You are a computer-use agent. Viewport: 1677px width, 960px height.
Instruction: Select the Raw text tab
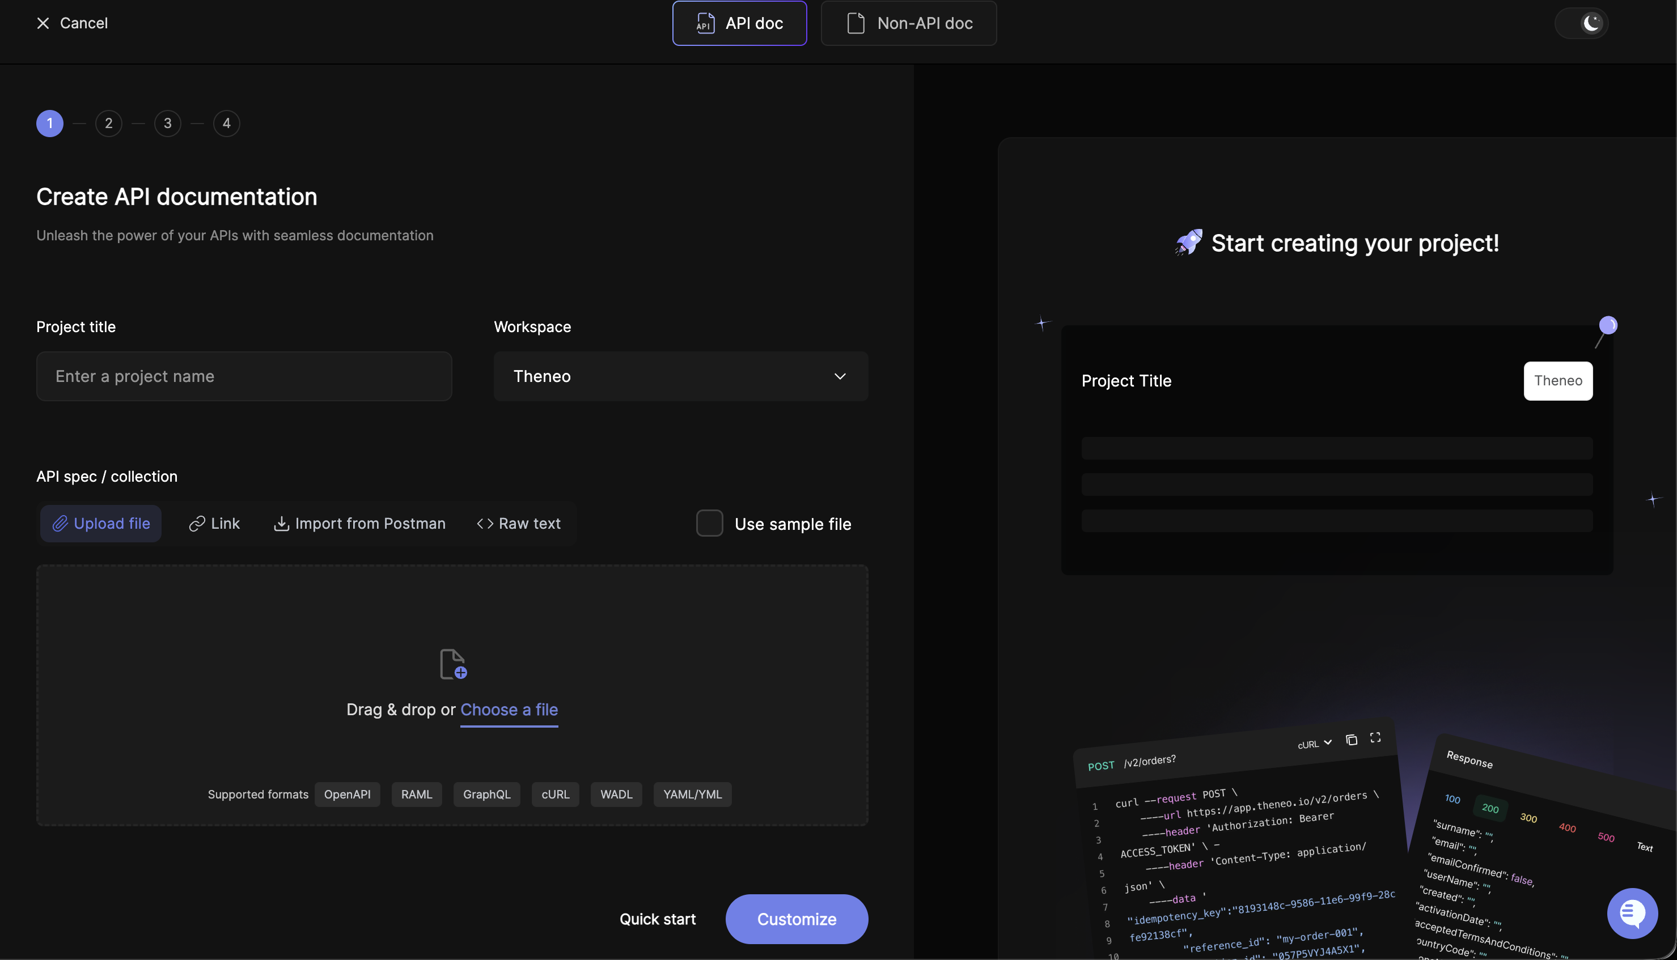coord(518,524)
